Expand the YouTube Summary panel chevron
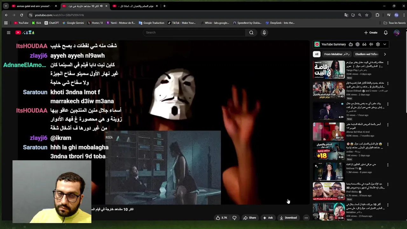Screen dimensions: 407x229 coord(384,44)
